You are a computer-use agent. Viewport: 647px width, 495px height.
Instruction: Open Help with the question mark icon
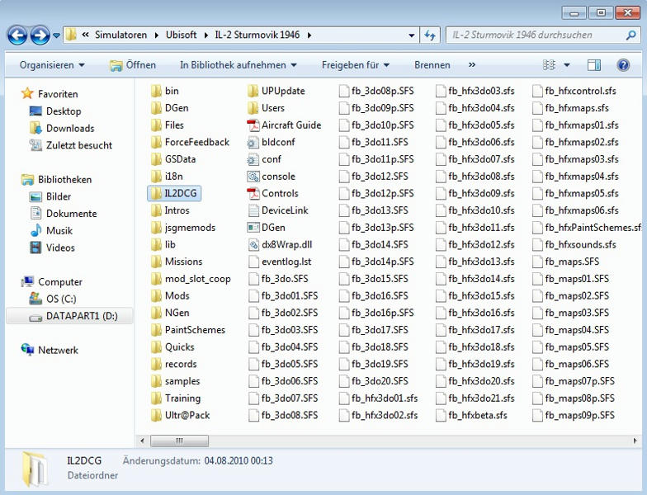pos(623,65)
